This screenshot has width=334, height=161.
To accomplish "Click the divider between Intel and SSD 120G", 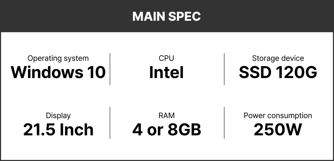I will 224,69.
